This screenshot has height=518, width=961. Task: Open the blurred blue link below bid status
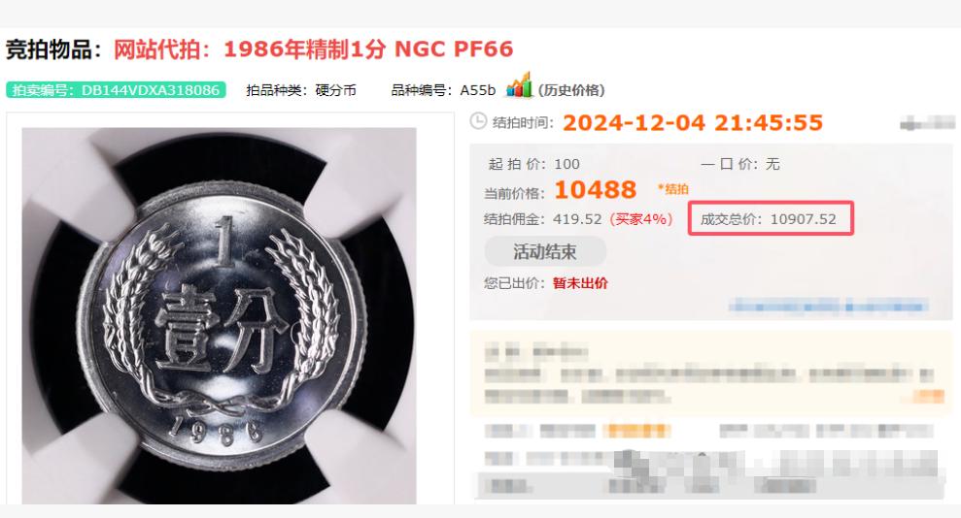[828, 306]
